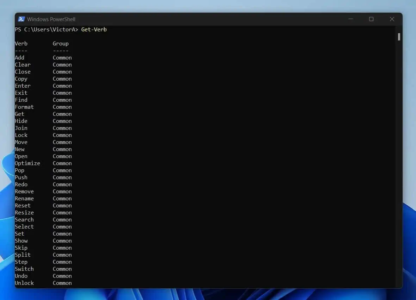The image size is (416, 300).
Task: Click Common group beside Add
Action: tap(62, 57)
